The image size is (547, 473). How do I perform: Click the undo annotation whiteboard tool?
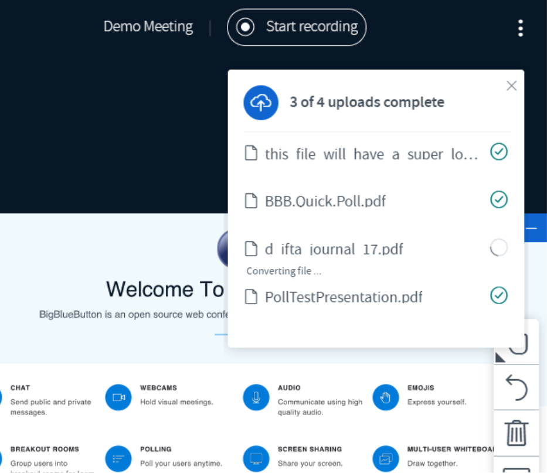[517, 387]
